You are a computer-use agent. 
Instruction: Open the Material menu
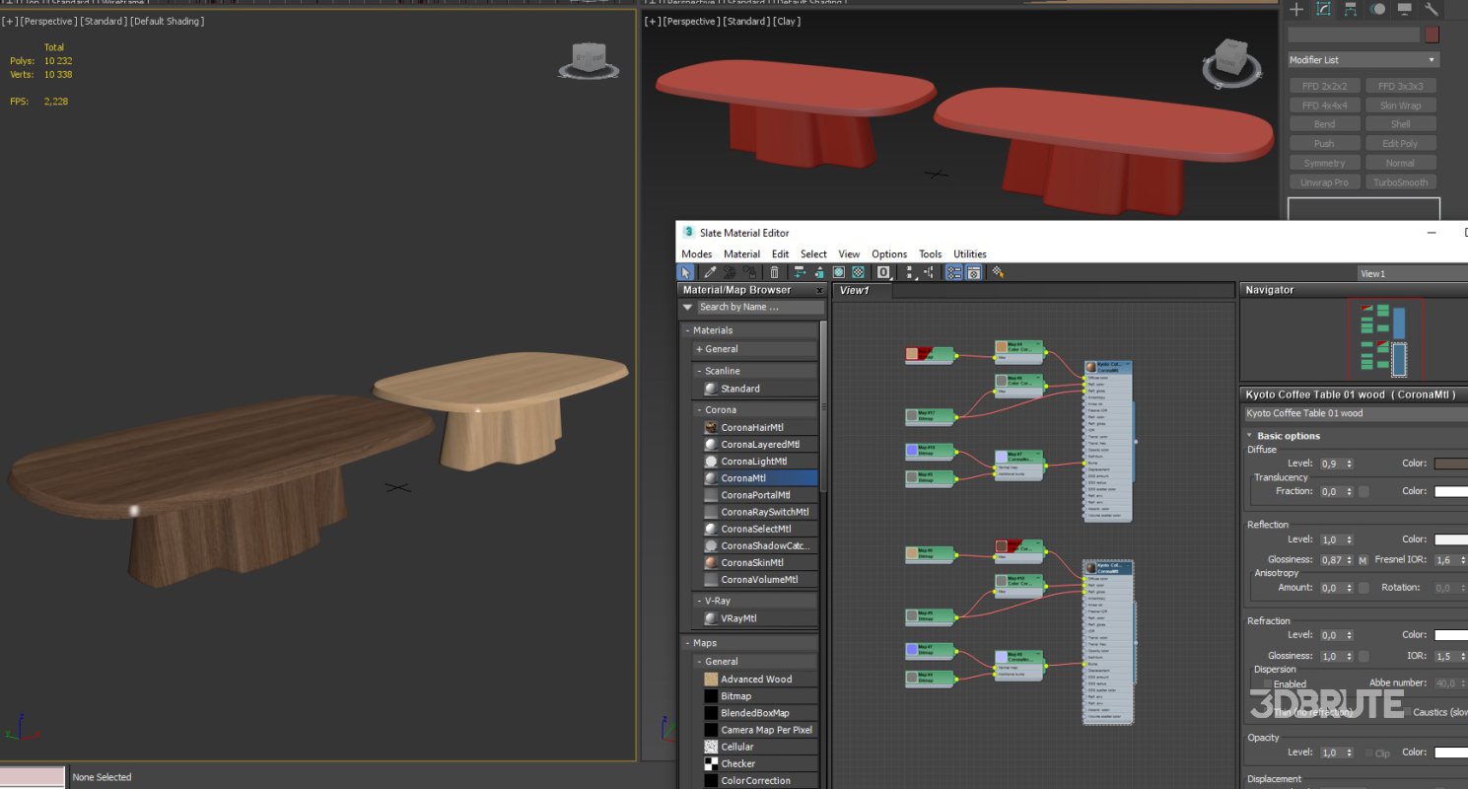(x=741, y=254)
